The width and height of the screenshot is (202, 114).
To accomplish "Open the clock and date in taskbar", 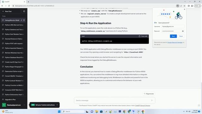I will coord(194,111).
